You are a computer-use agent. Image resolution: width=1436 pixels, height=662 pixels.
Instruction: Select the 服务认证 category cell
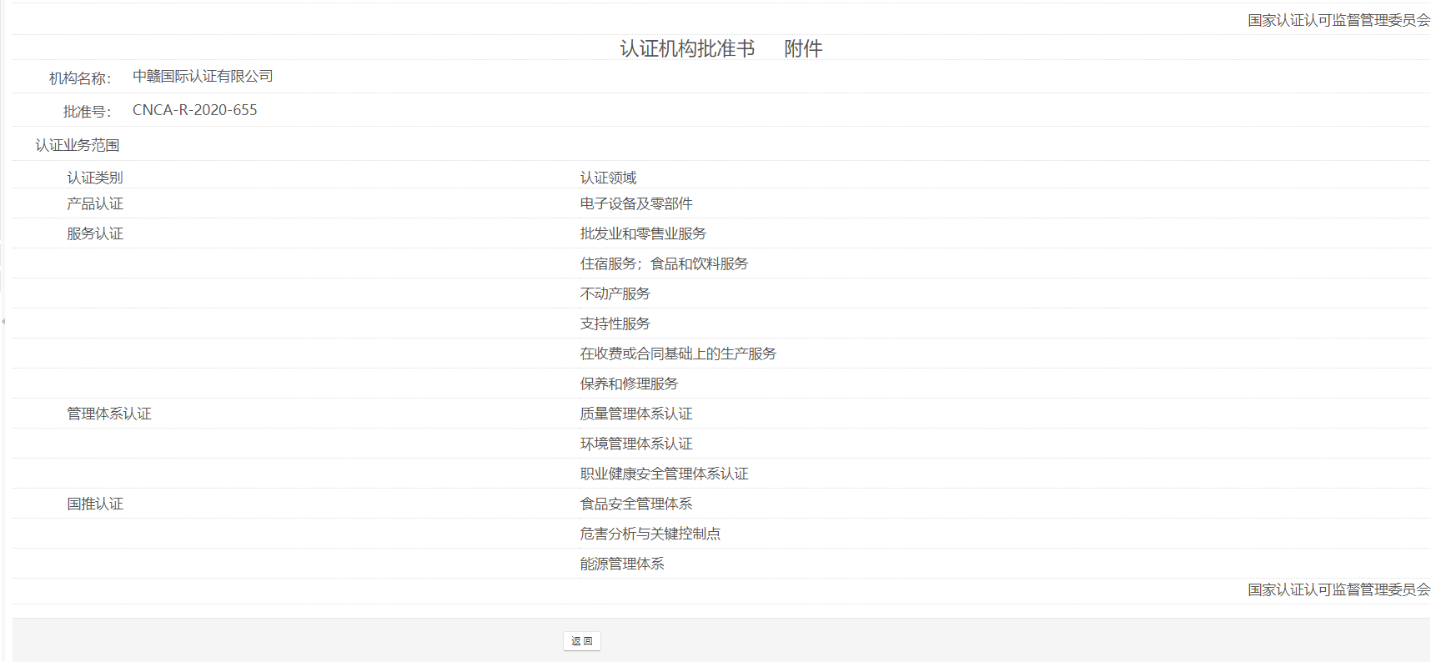click(x=95, y=233)
